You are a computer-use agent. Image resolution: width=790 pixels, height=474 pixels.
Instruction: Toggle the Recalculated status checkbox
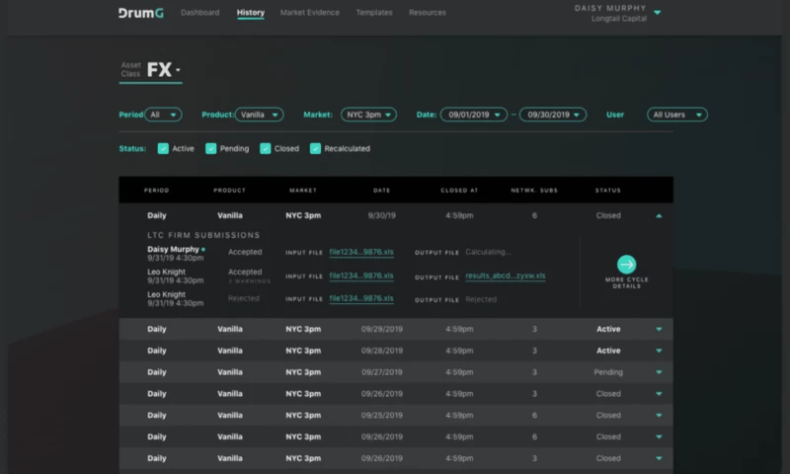316,148
